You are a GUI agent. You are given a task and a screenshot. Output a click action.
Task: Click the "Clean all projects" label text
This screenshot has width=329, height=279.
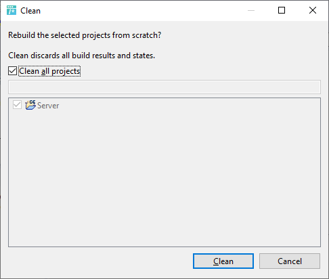pos(49,71)
